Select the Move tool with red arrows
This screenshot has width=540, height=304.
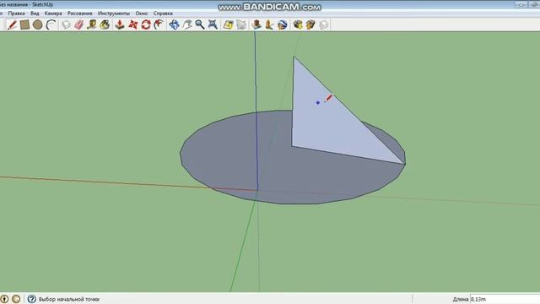132,24
